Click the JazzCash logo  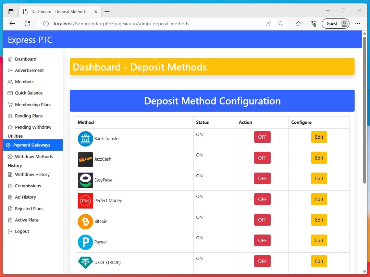pyautogui.click(x=85, y=159)
